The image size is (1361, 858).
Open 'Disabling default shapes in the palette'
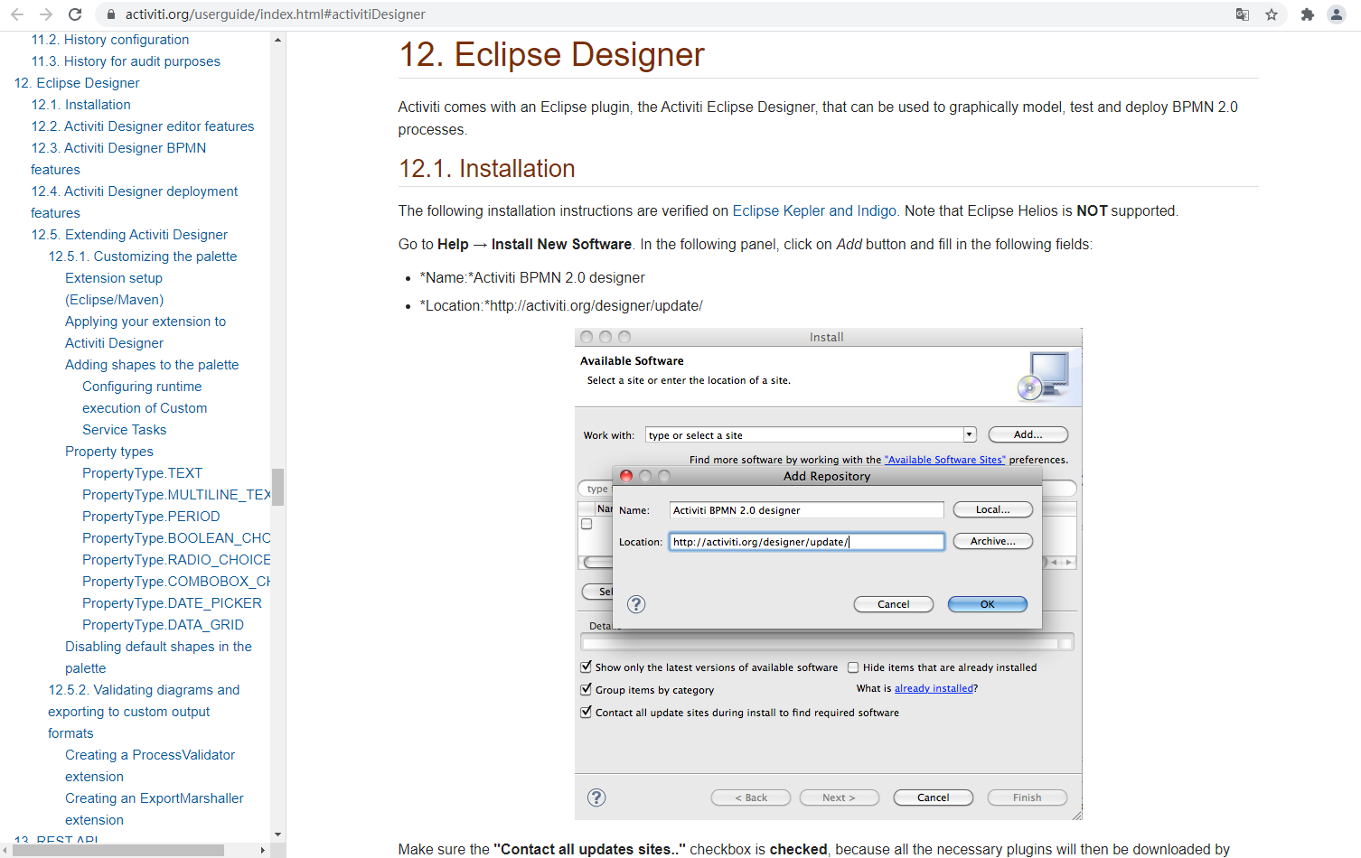pos(158,657)
